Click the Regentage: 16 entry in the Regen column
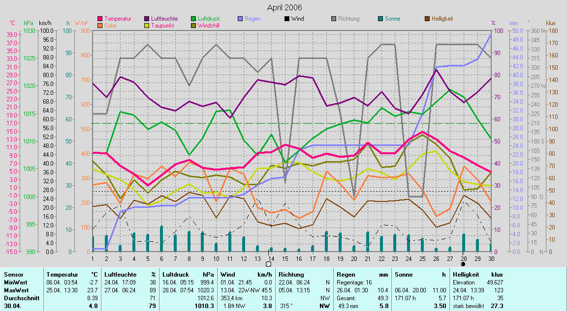Screen dimensions: 567x311 click(x=354, y=283)
